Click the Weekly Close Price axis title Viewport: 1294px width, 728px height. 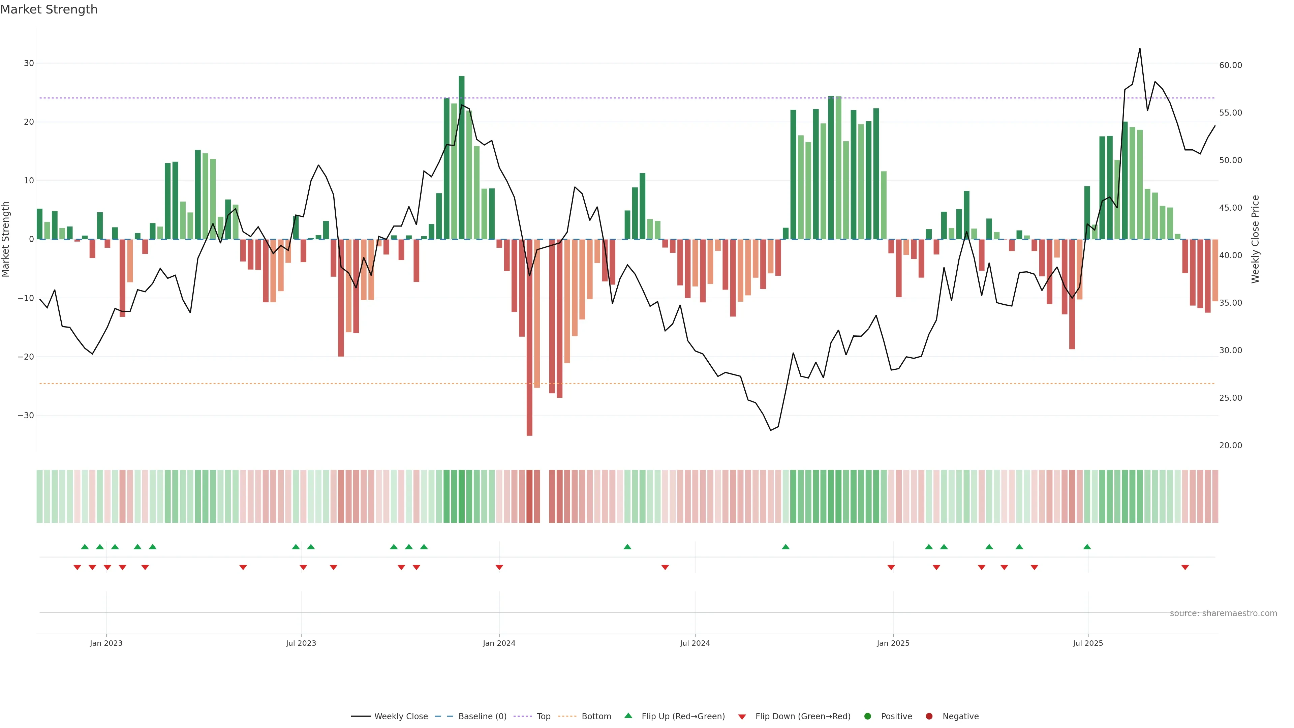tap(1255, 239)
